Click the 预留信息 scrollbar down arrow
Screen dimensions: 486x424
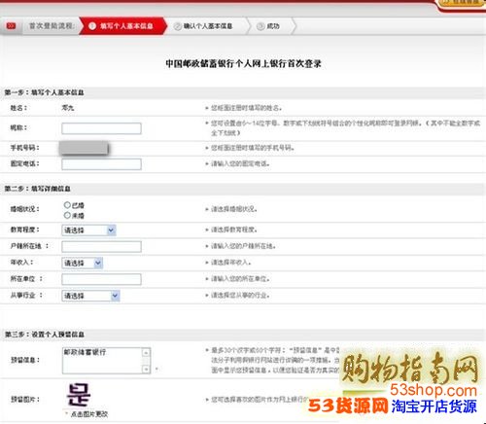147,369
